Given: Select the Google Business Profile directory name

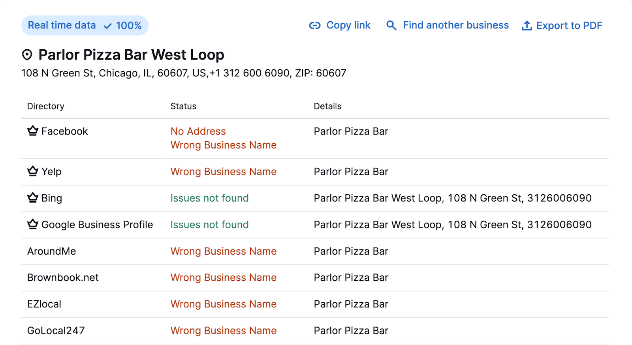Looking at the screenshot, I should [97, 225].
